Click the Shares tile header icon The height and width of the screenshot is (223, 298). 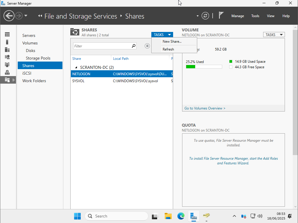(75, 32)
